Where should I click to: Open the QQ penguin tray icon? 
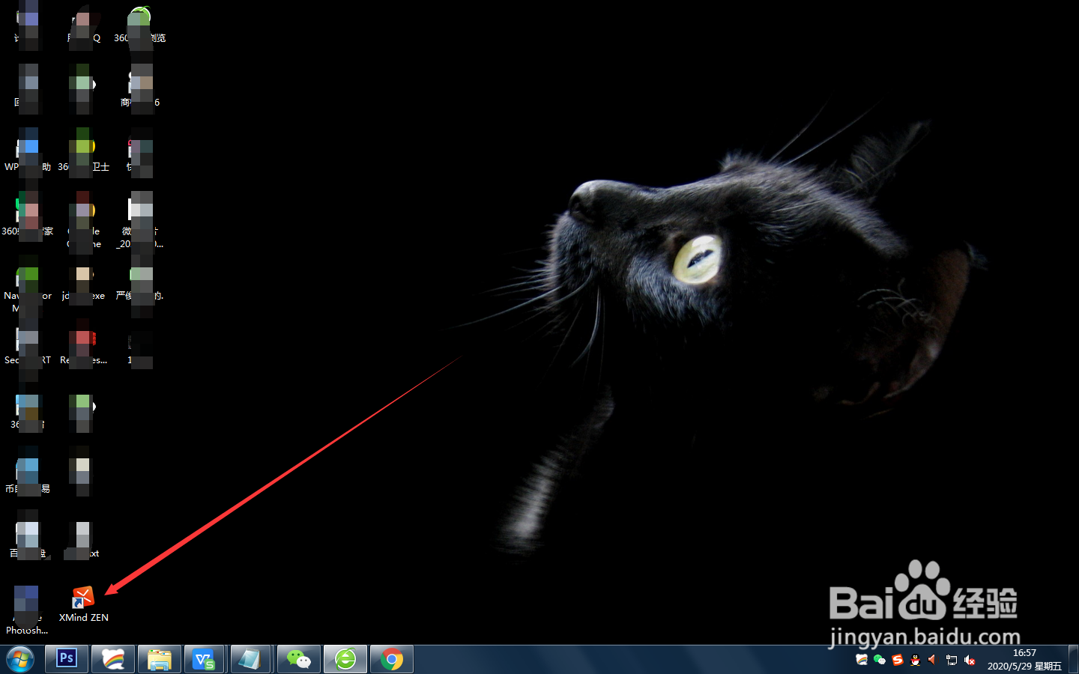click(x=916, y=660)
